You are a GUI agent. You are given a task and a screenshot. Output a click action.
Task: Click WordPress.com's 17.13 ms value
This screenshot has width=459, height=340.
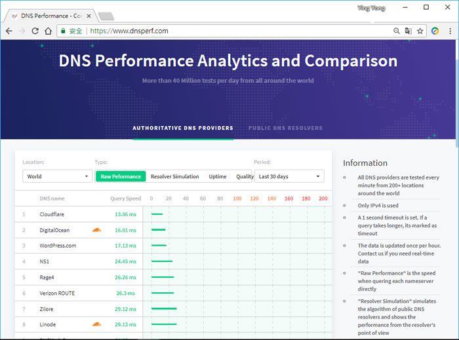(x=125, y=246)
